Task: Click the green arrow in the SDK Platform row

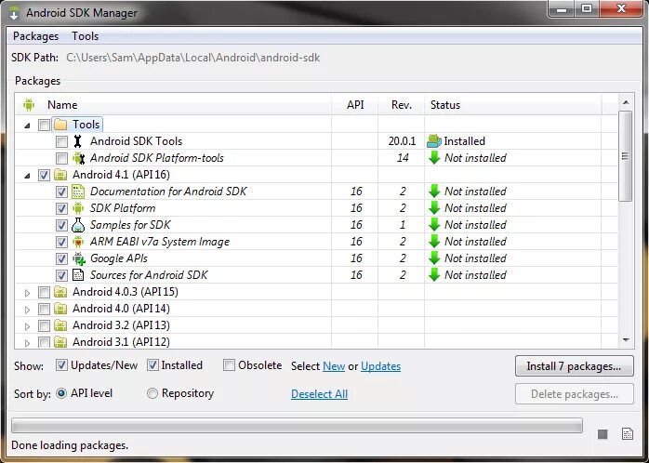Action: 434,208
